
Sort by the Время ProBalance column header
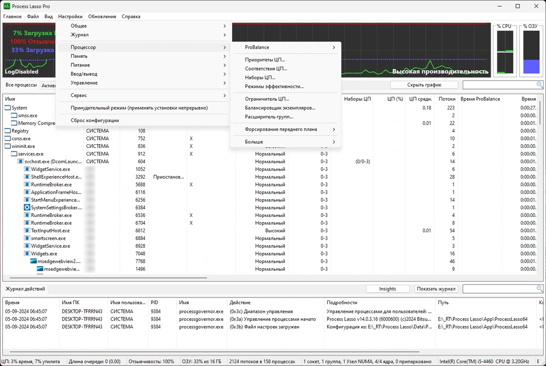[480, 99]
